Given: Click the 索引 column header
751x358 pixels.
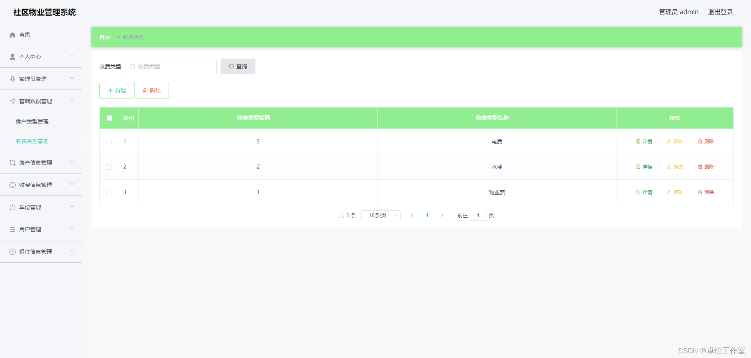Looking at the screenshot, I should click(129, 118).
